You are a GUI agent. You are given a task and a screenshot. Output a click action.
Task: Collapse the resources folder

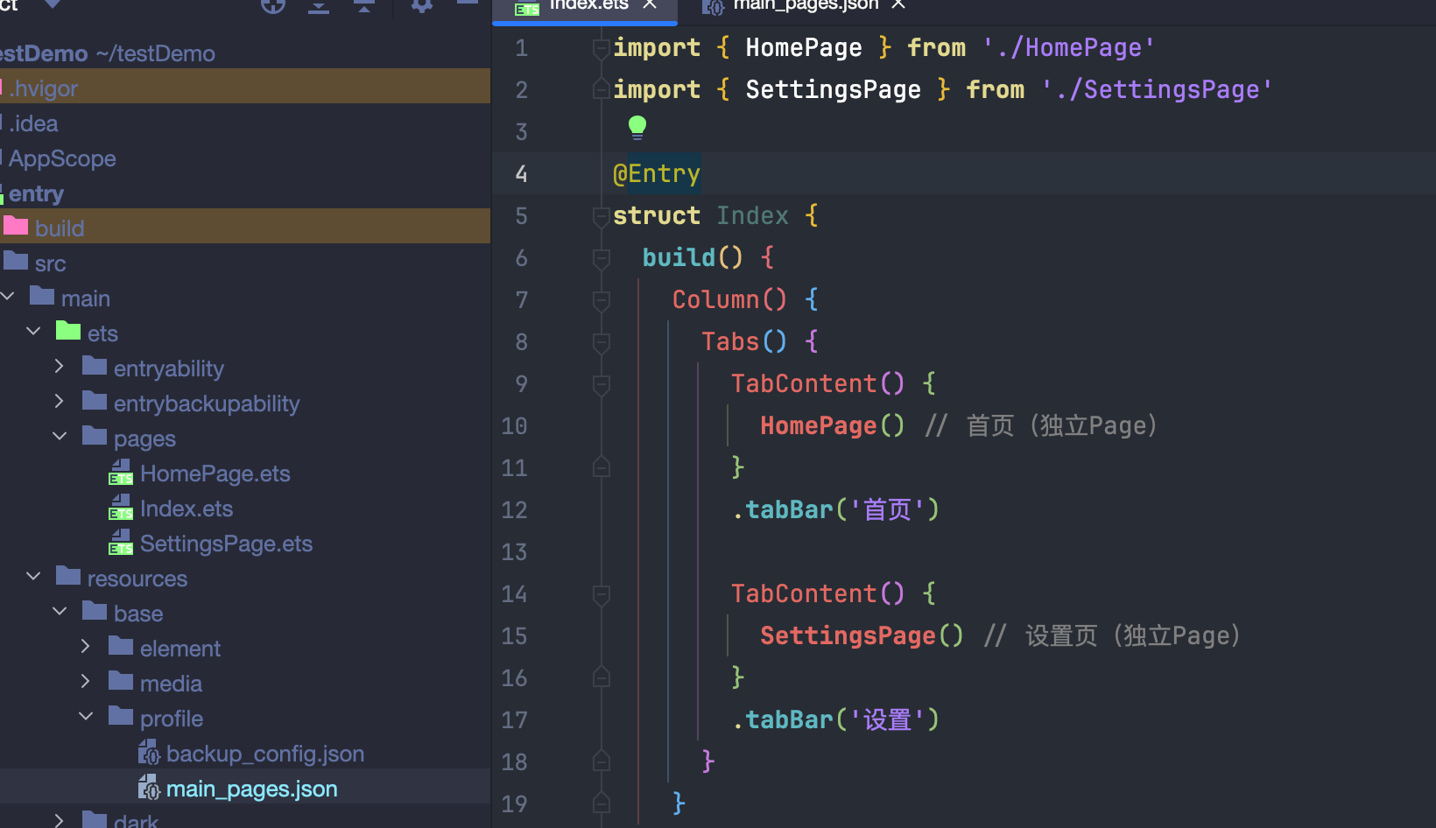[x=33, y=577]
